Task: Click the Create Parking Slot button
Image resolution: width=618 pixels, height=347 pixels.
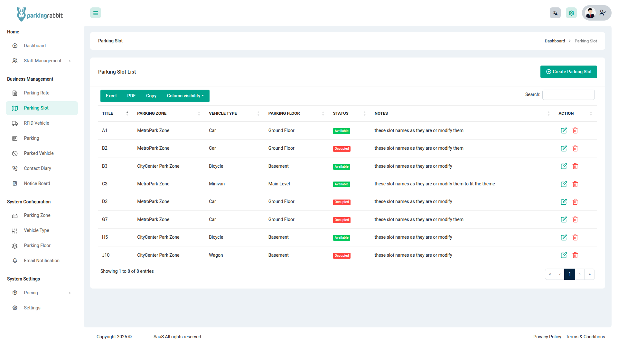Action: point(568,72)
